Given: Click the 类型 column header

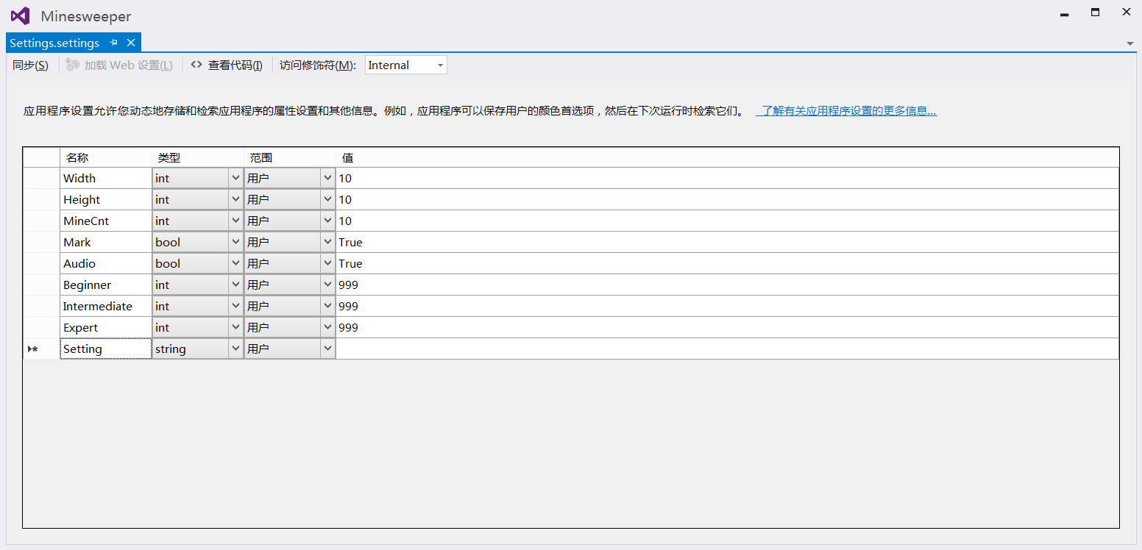Looking at the screenshot, I should 198,157.
